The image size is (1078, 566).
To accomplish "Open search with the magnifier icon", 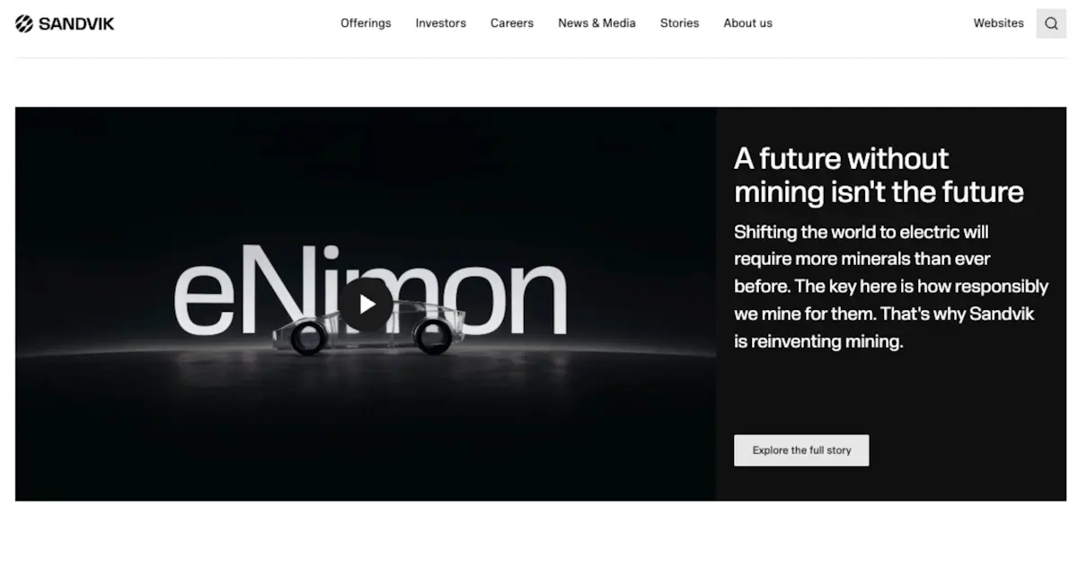I will coord(1051,23).
